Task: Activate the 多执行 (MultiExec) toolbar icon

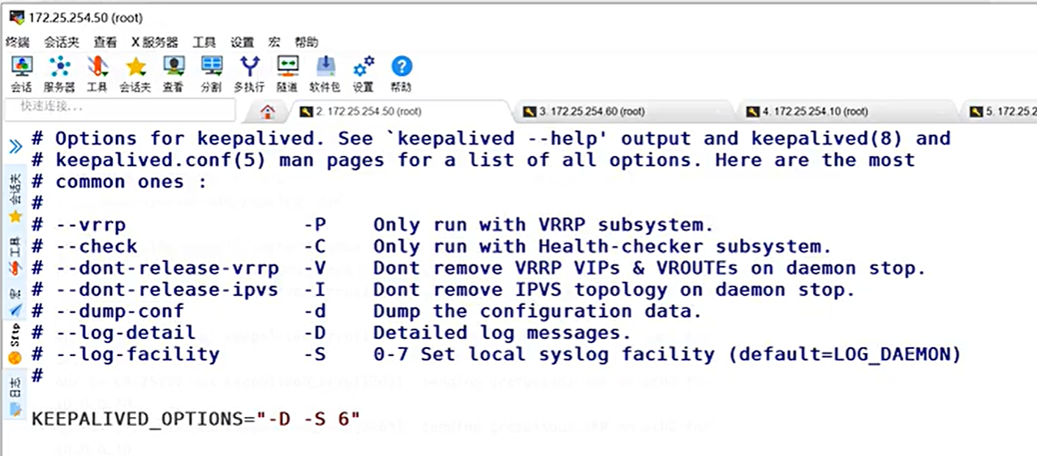Action: pos(249,74)
